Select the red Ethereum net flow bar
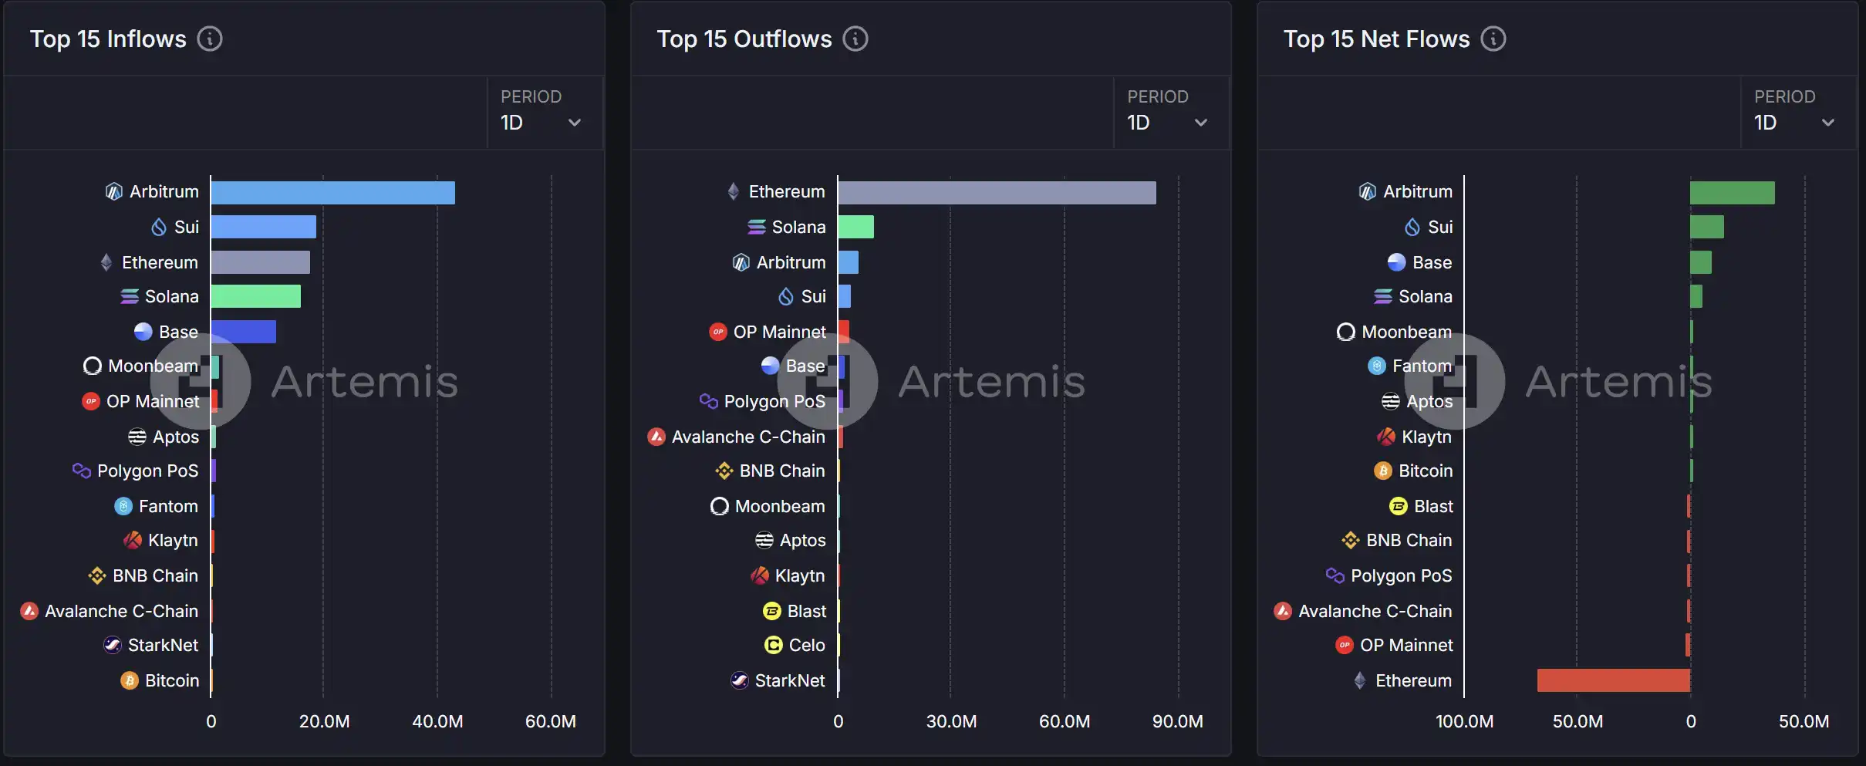 click(x=1613, y=680)
